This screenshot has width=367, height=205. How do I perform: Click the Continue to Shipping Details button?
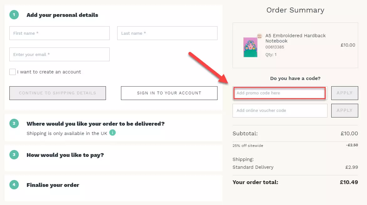tap(57, 93)
